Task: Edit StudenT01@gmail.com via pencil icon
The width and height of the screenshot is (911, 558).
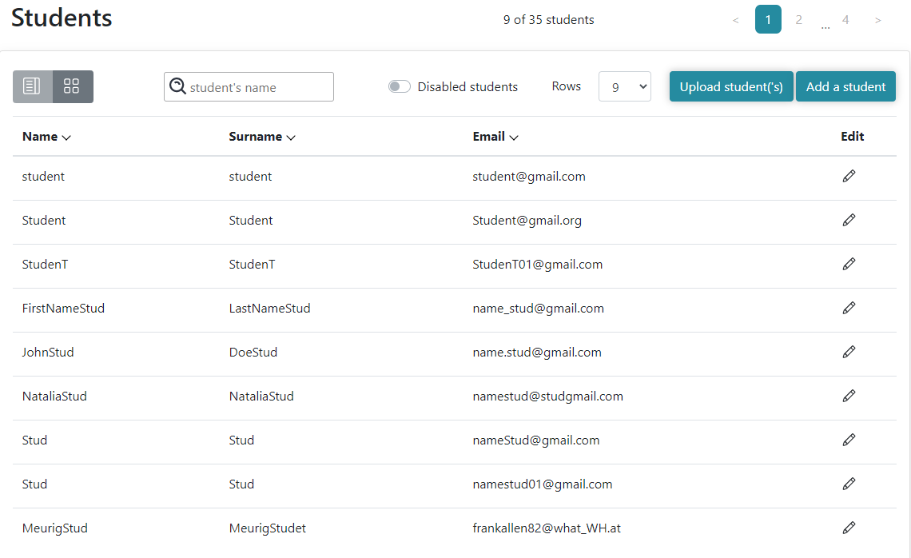Action: point(849,264)
